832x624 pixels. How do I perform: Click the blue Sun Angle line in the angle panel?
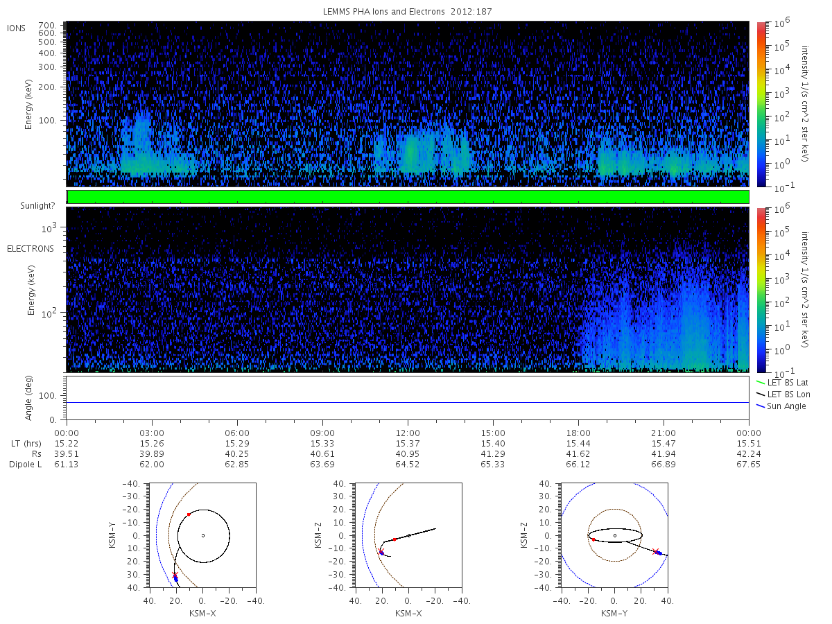click(408, 402)
